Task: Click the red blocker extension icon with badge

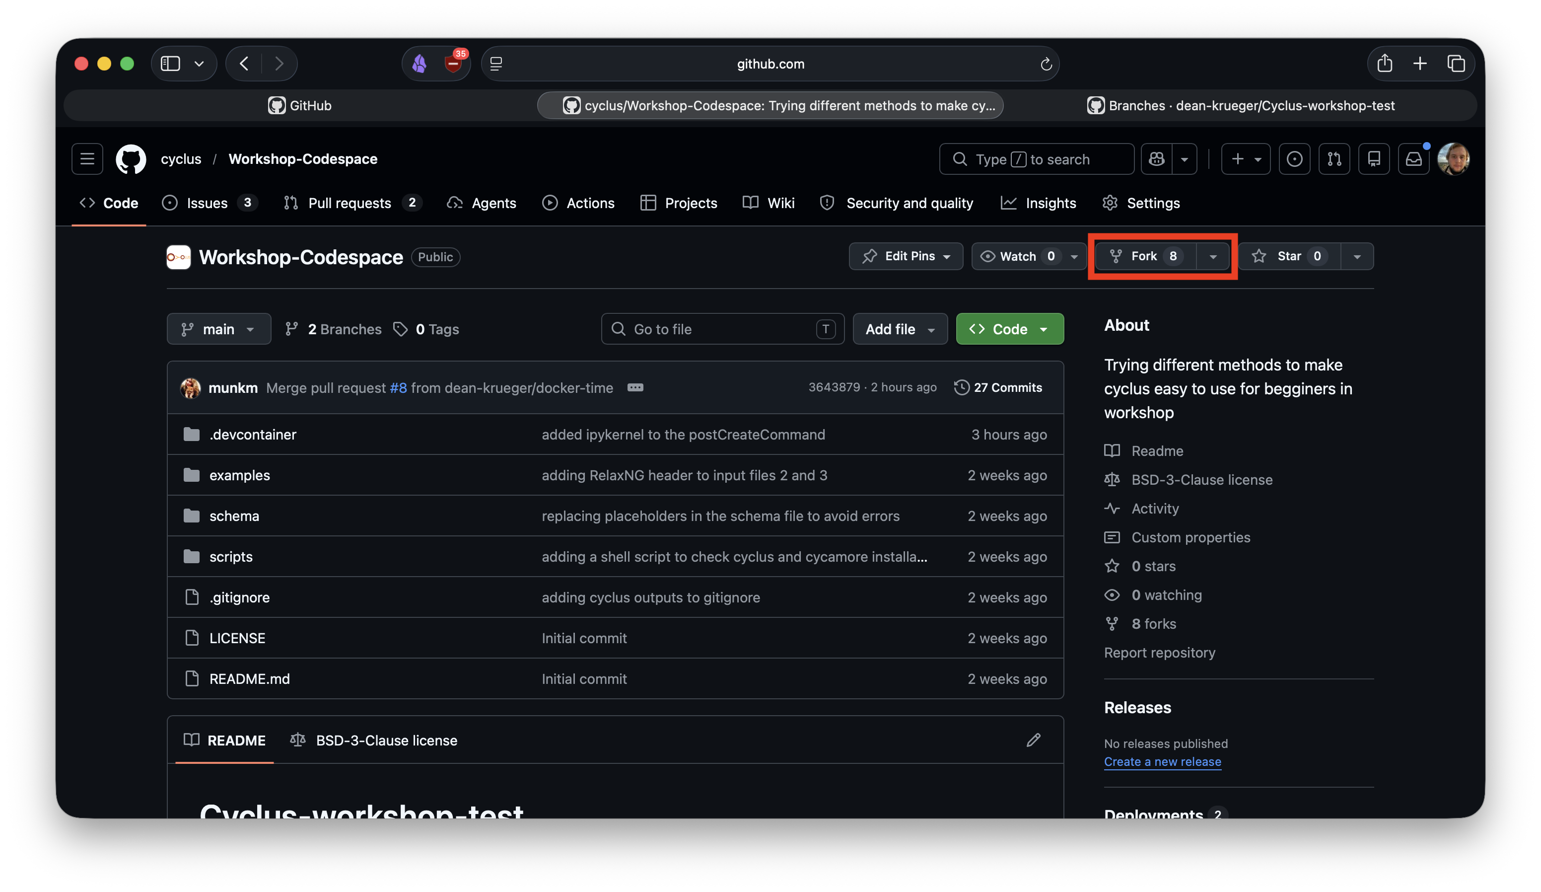Action: pos(454,63)
